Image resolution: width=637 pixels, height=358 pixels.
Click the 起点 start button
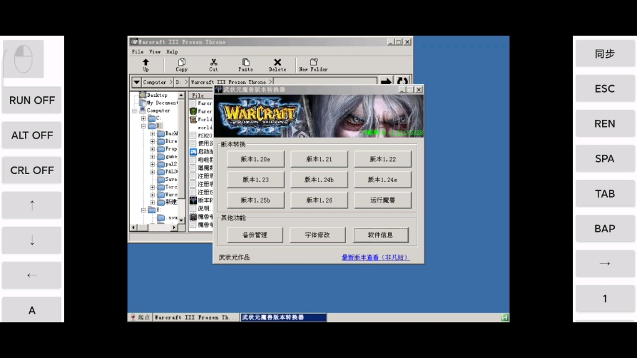click(x=140, y=318)
